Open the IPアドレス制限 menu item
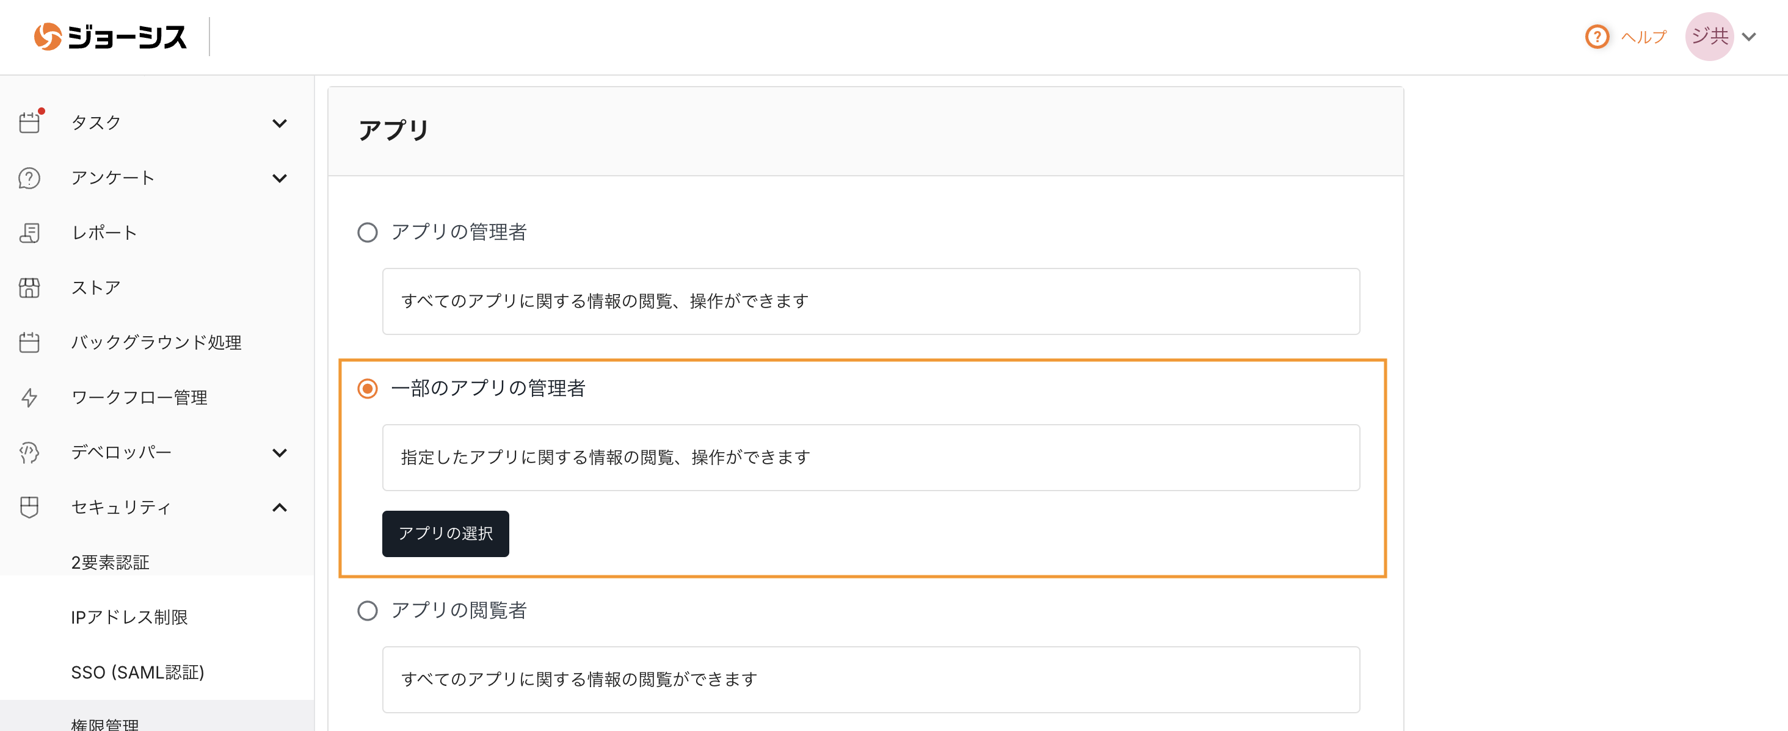 click(129, 618)
